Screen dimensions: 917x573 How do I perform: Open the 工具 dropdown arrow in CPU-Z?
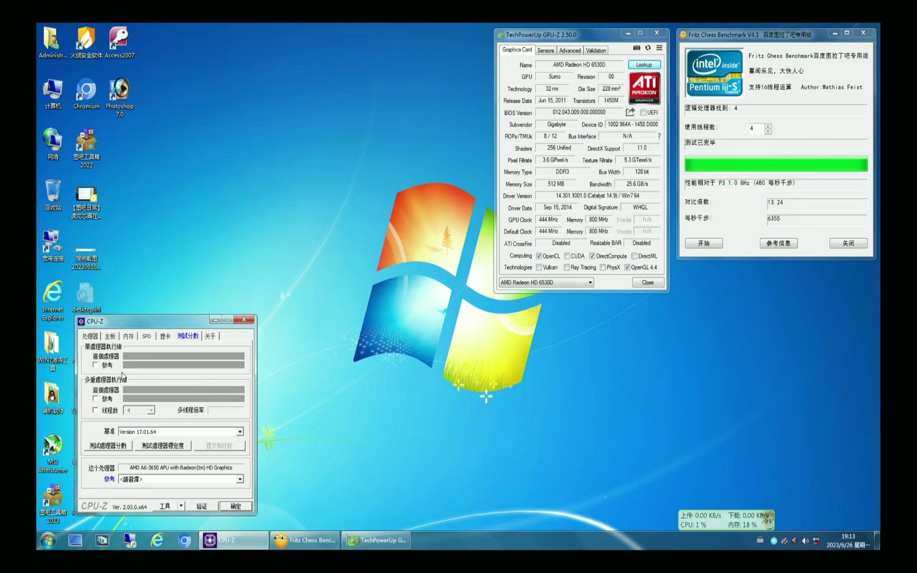point(181,506)
